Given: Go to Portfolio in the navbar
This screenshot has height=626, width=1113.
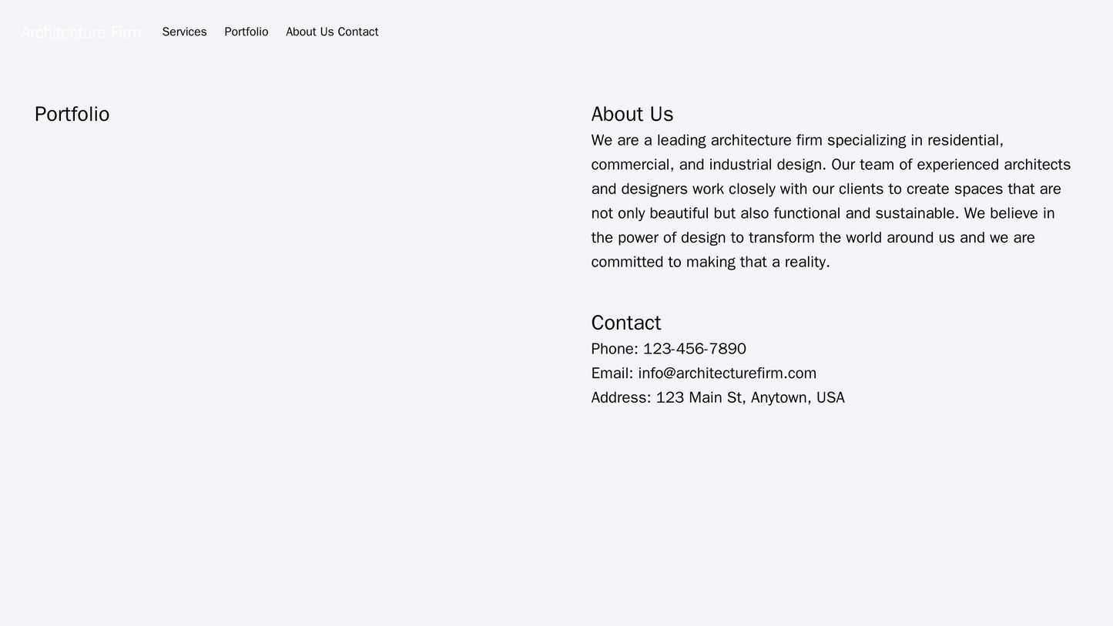Looking at the screenshot, I should click(x=246, y=32).
